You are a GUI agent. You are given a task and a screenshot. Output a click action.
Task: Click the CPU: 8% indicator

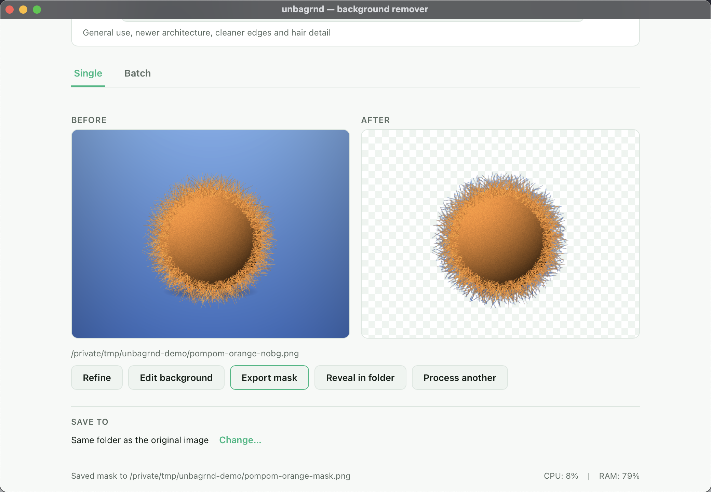561,476
